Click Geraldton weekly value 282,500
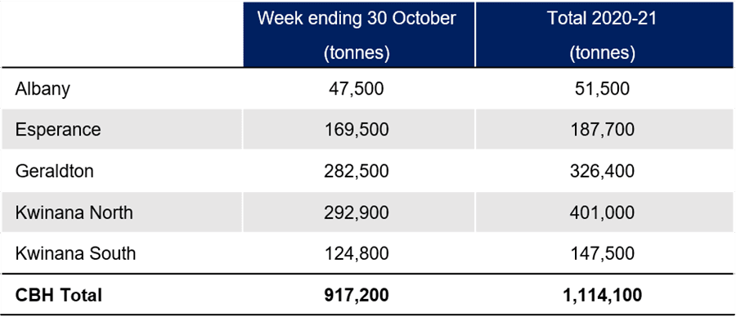 pos(357,171)
